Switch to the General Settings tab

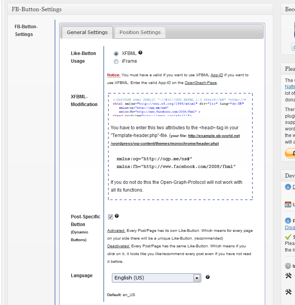pos(87,32)
